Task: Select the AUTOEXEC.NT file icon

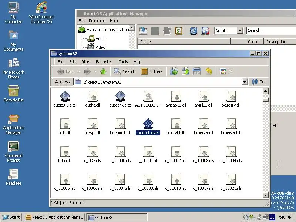Action: point(148,99)
